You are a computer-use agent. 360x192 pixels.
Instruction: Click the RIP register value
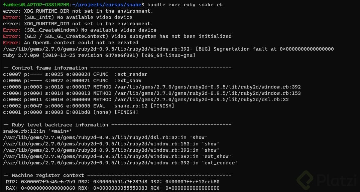48,182
